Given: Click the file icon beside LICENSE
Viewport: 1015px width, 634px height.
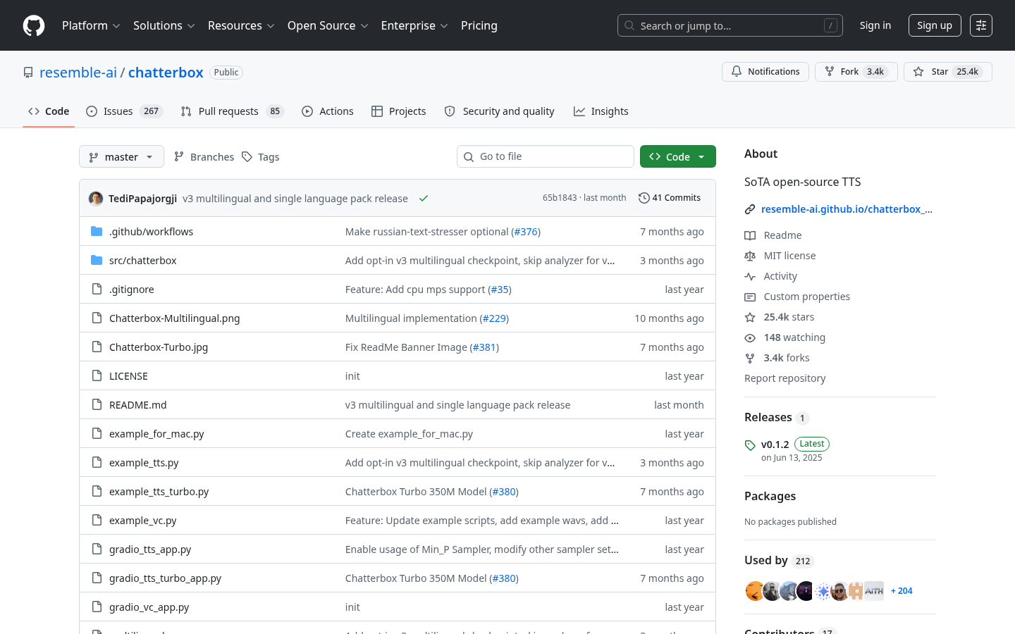Looking at the screenshot, I should [x=97, y=375].
